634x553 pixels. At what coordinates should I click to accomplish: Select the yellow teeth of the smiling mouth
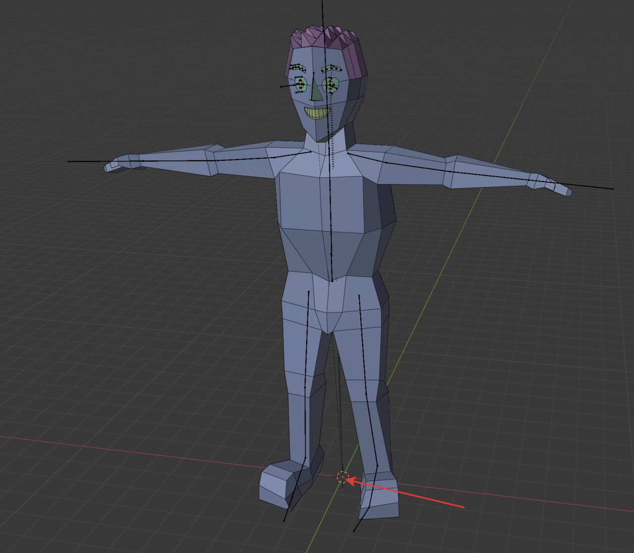[317, 113]
